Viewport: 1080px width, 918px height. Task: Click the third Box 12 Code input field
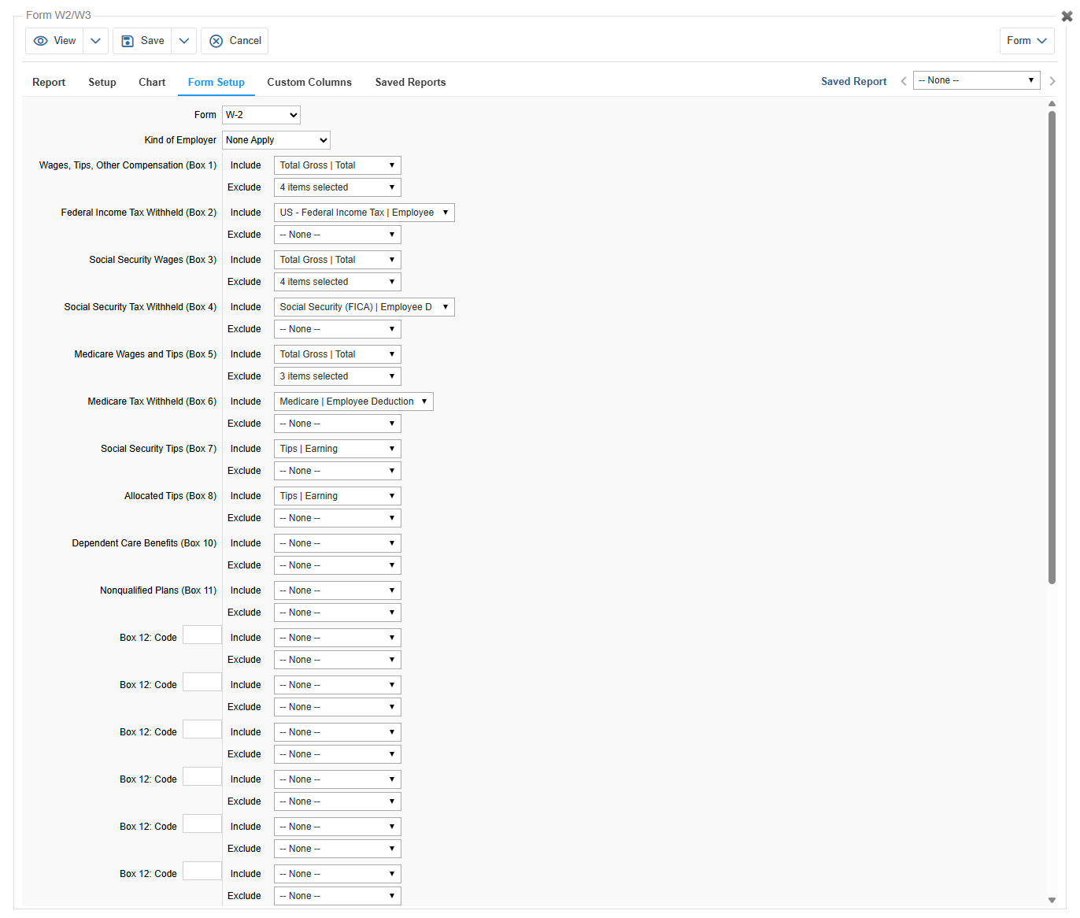tap(202, 729)
